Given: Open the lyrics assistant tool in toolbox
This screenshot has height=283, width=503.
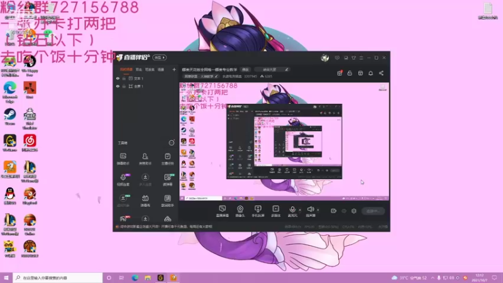Looking at the screenshot, I should (x=167, y=201).
